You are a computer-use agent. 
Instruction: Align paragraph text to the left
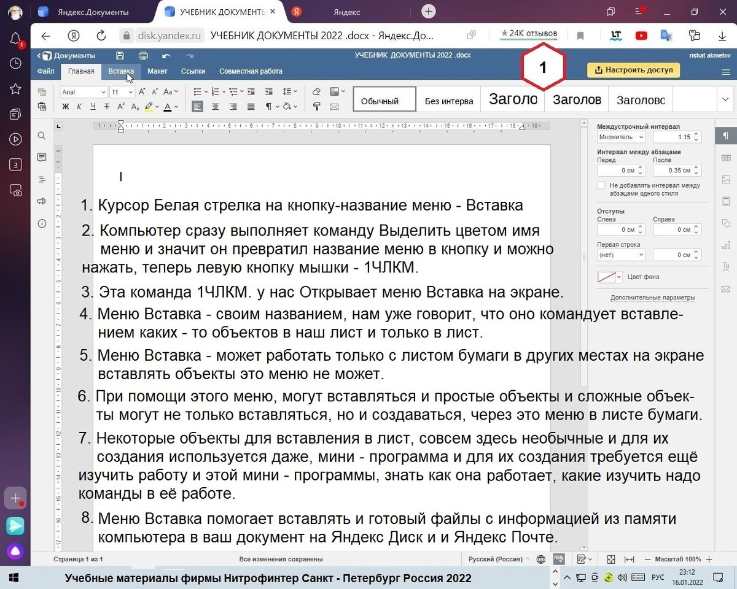click(x=198, y=107)
